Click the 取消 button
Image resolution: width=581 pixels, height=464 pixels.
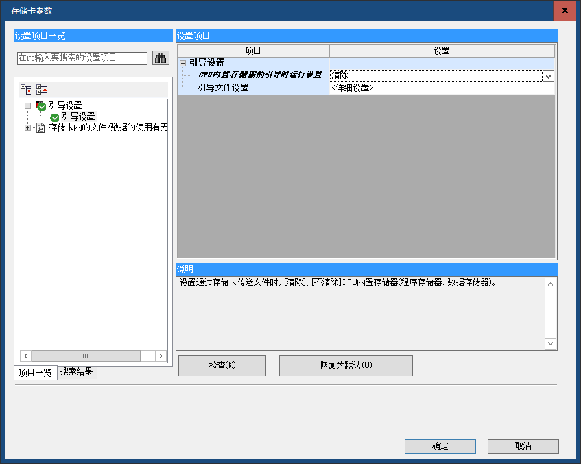tap(523, 446)
